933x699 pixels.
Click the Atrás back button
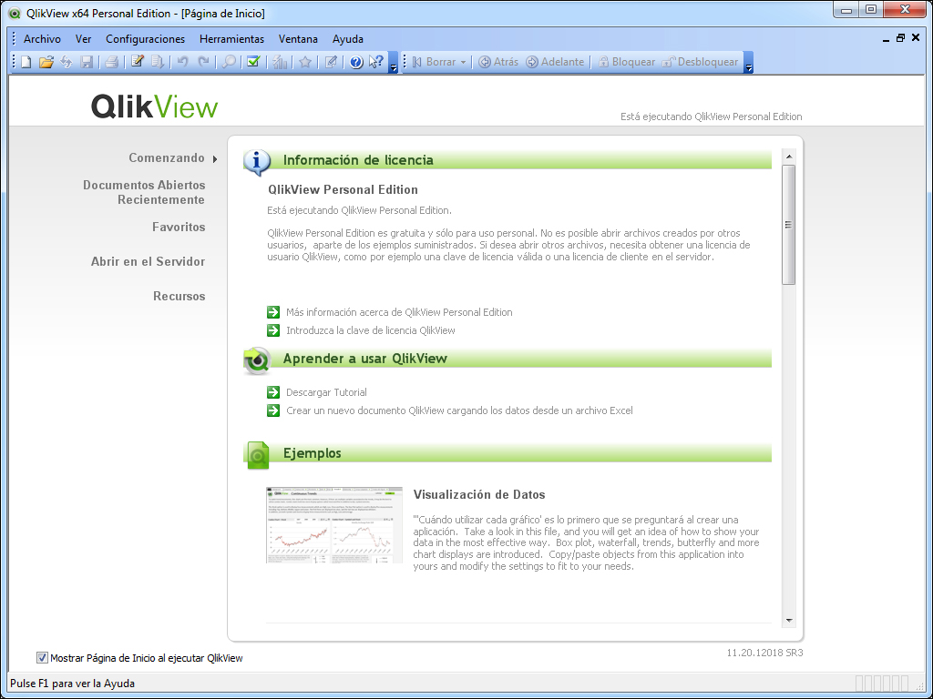pyautogui.click(x=498, y=62)
